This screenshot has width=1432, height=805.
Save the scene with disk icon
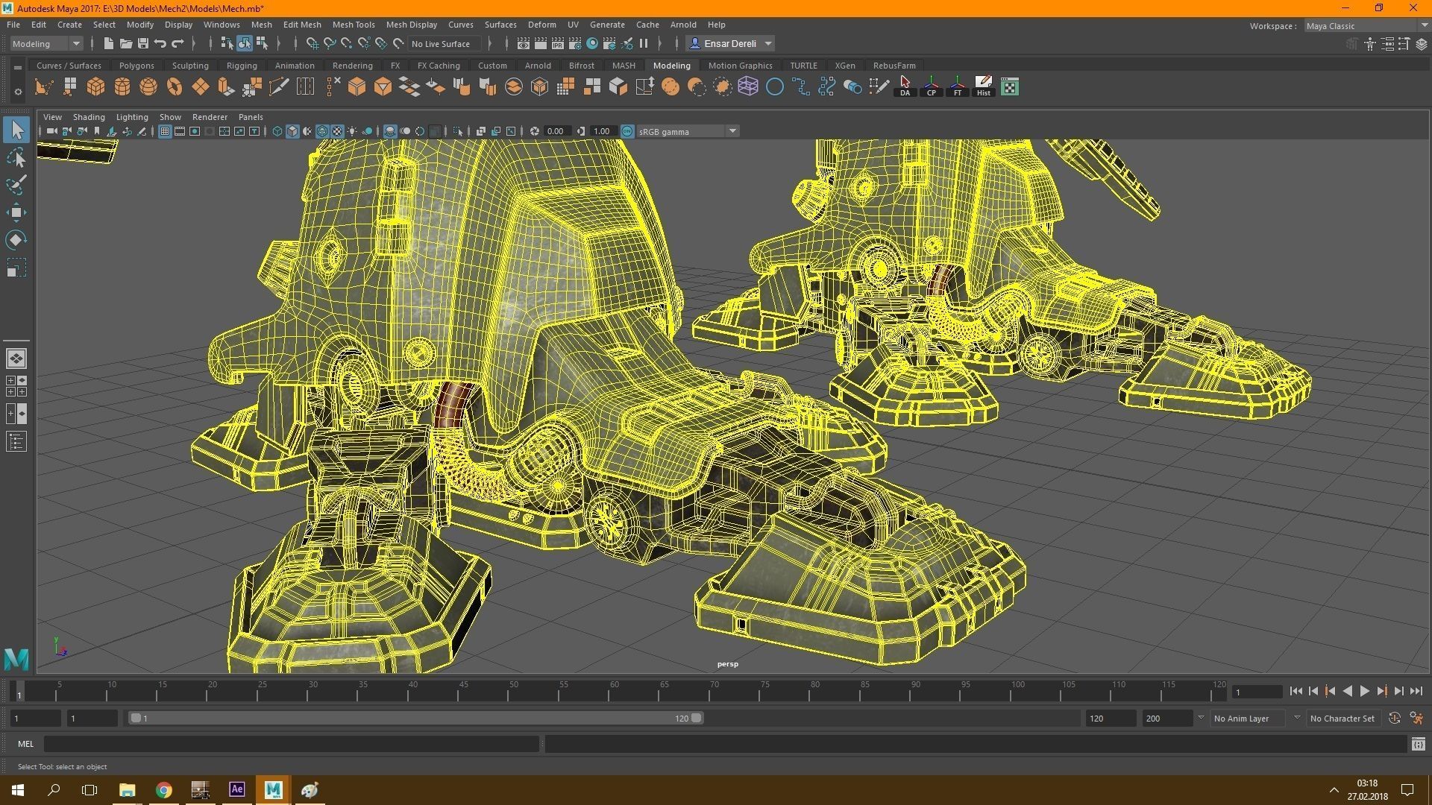tap(143, 43)
